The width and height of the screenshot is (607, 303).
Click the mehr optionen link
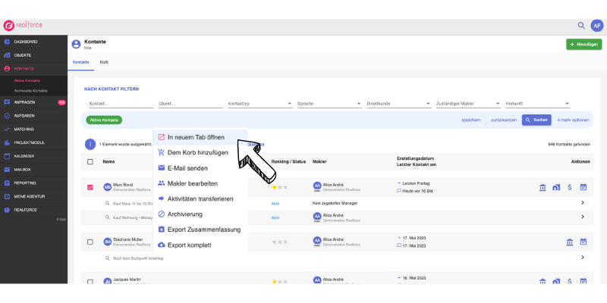573,120
